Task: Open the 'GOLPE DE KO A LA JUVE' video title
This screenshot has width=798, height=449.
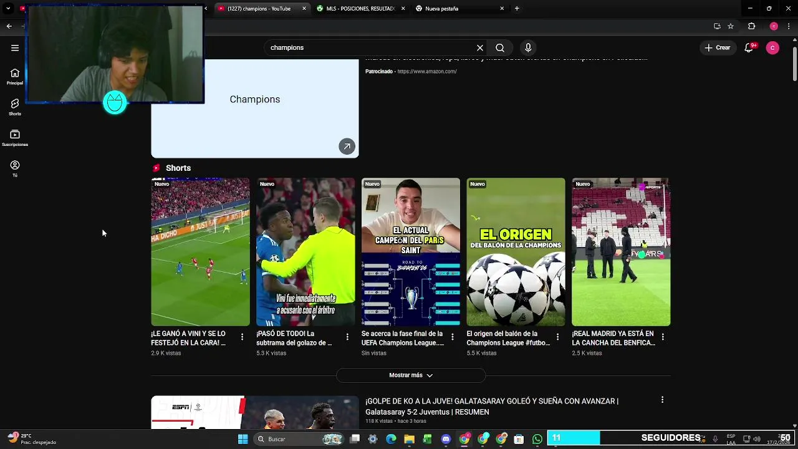Action: [x=492, y=407]
